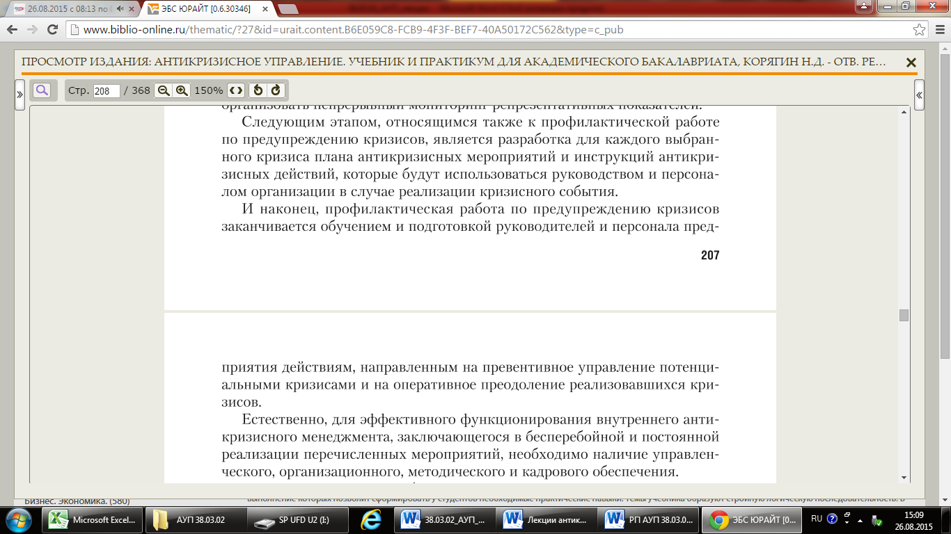Open the magnifier search tool in viewer

(41, 90)
